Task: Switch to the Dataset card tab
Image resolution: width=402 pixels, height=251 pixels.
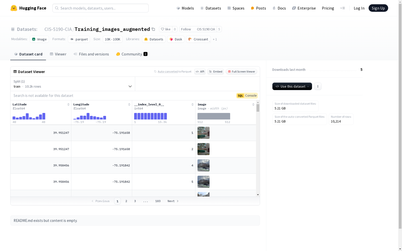Action: 28,54
